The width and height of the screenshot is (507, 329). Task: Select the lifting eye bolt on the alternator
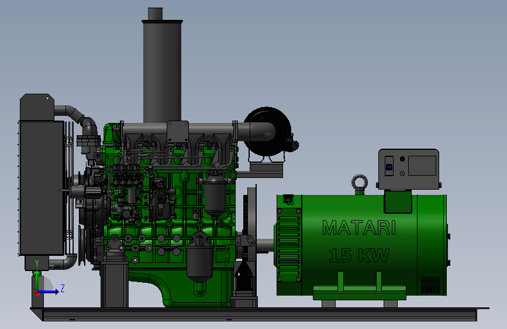pyautogui.click(x=360, y=183)
